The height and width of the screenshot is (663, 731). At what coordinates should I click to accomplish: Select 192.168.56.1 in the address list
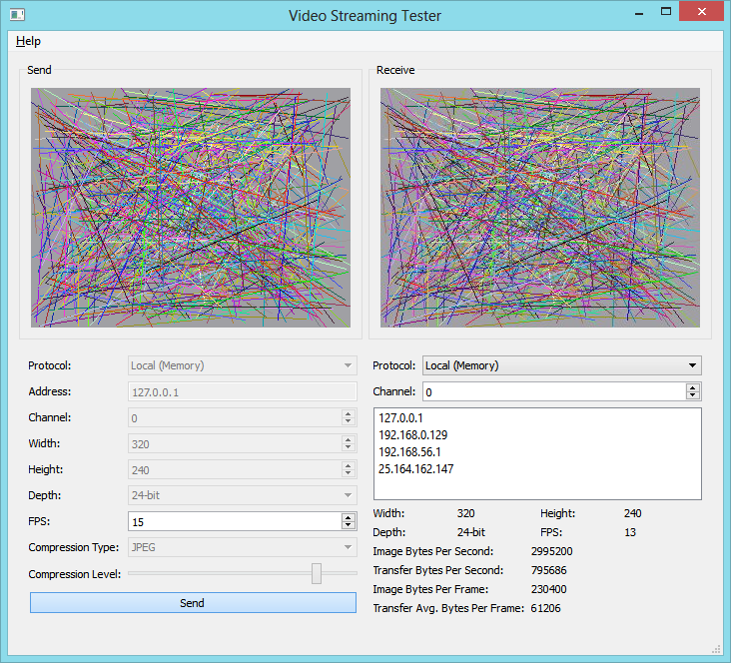point(409,451)
